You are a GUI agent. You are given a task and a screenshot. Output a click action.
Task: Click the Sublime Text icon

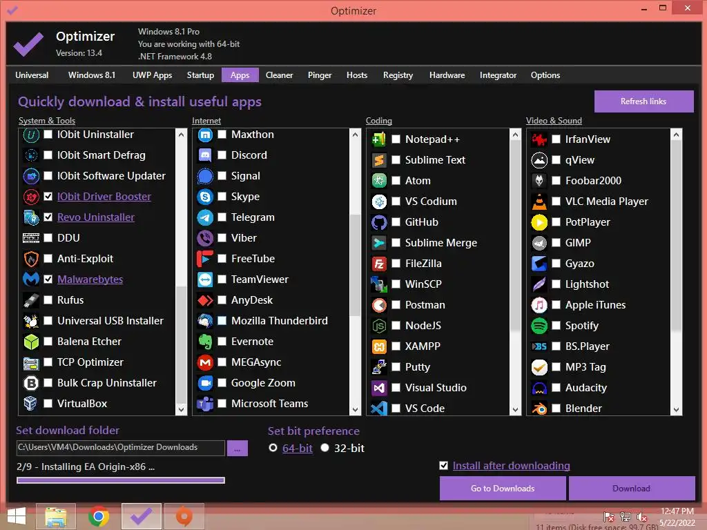[x=379, y=160]
